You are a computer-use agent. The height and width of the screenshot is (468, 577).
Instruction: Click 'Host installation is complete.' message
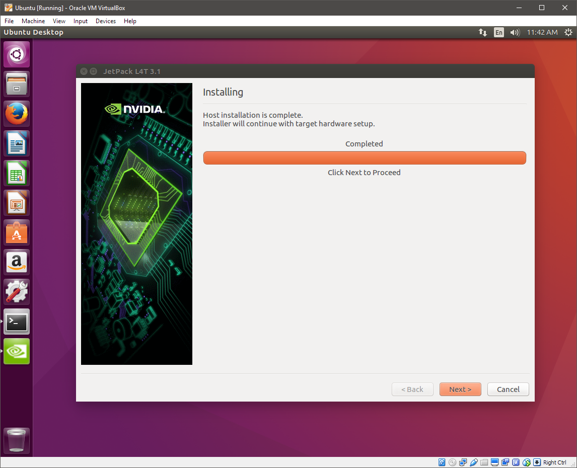[x=253, y=115]
